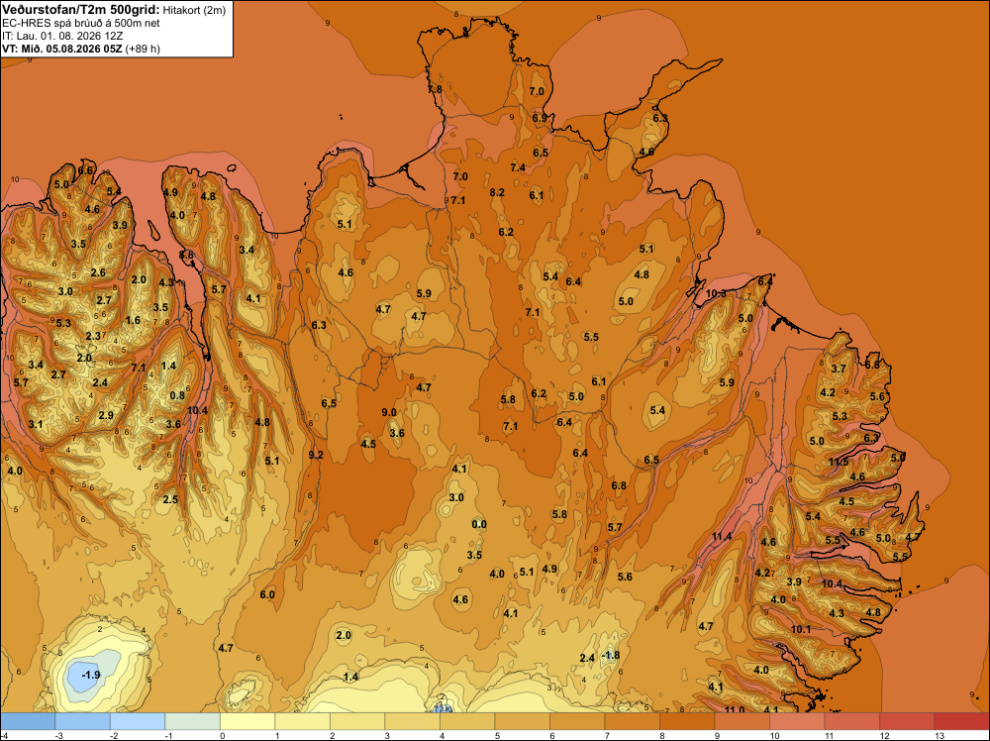Click the Veðurstofan/T2m 500grid title text
The width and height of the screenshot is (990, 741).
[80, 10]
